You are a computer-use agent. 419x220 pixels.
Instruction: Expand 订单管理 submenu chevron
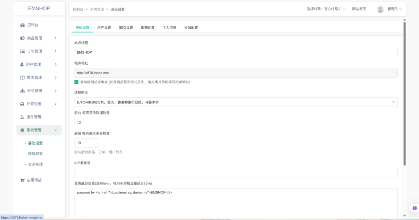(56, 51)
